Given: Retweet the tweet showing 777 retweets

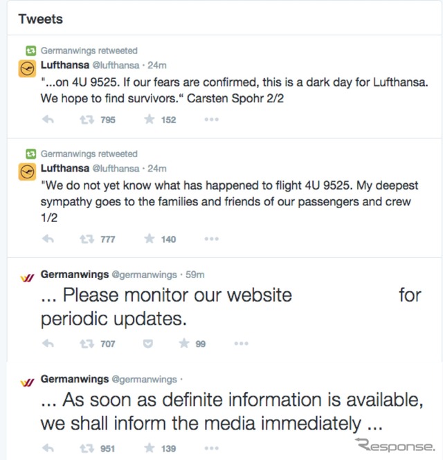Looking at the screenshot, I should [x=87, y=239].
